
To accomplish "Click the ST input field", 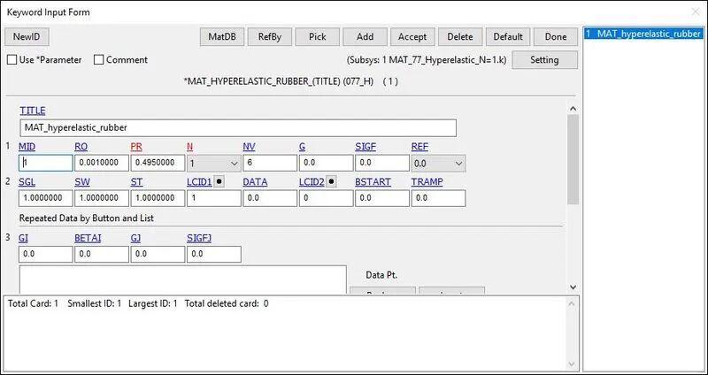I will point(158,199).
